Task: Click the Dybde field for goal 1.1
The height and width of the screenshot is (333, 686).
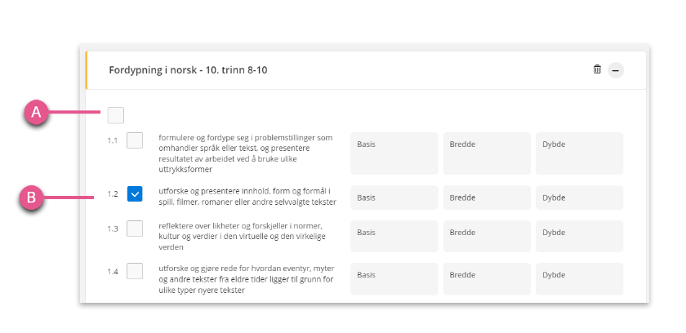Action: click(580, 153)
